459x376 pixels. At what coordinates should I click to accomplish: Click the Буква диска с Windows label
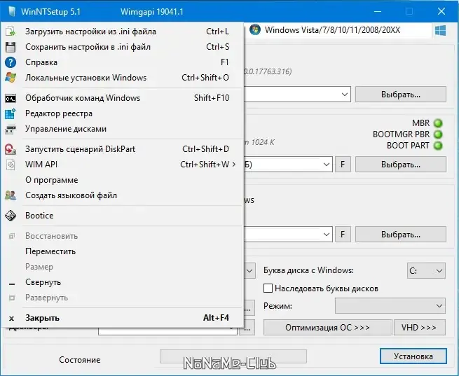[x=308, y=270]
